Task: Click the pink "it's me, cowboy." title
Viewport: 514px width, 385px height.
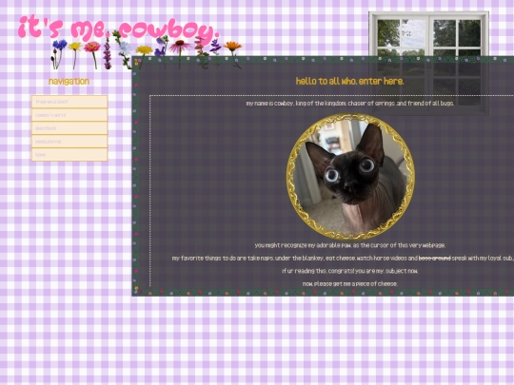Action: point(119,29)
